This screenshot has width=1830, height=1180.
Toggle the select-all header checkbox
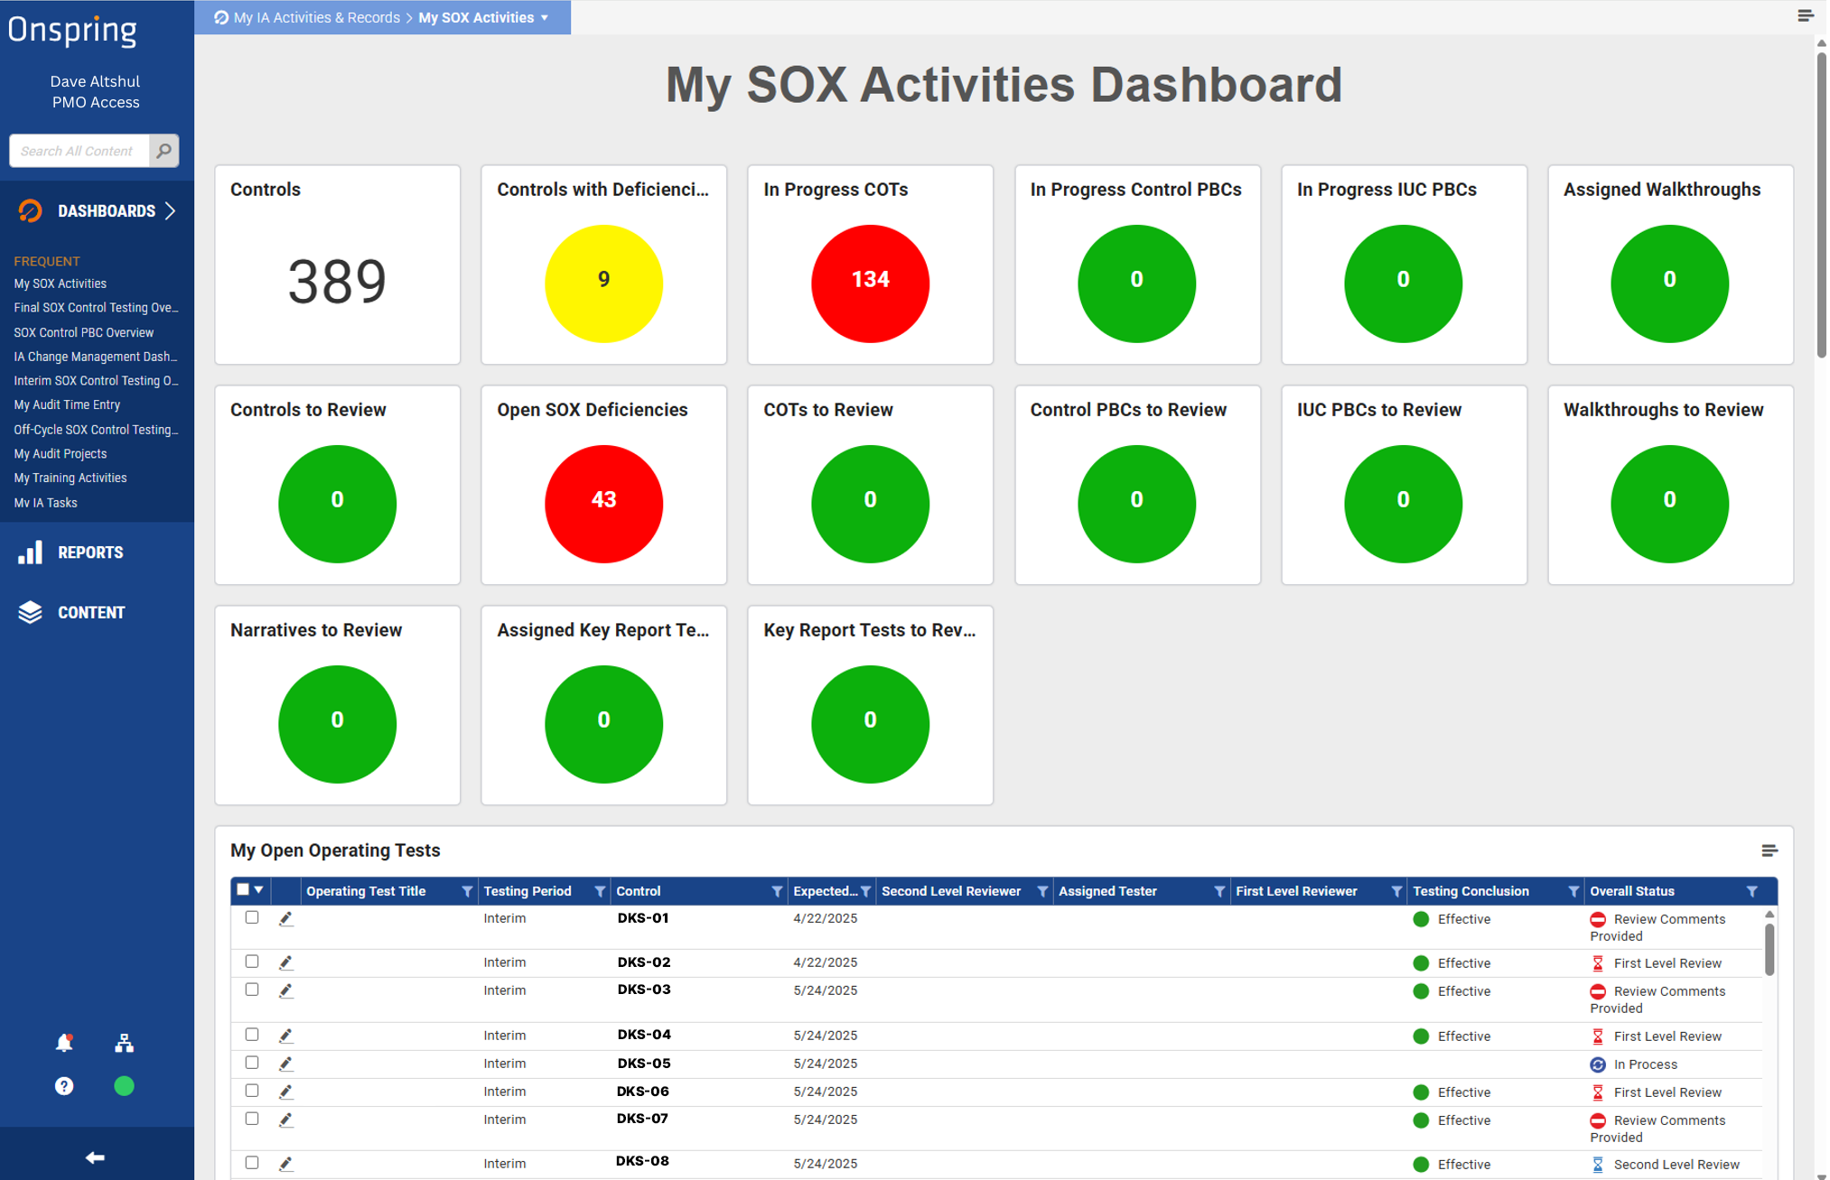coord(243,889)
